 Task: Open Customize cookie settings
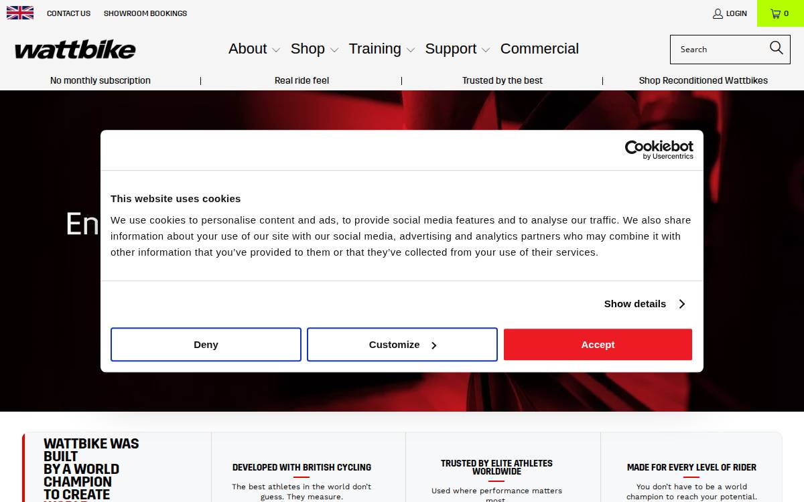(x=402, y=345)
